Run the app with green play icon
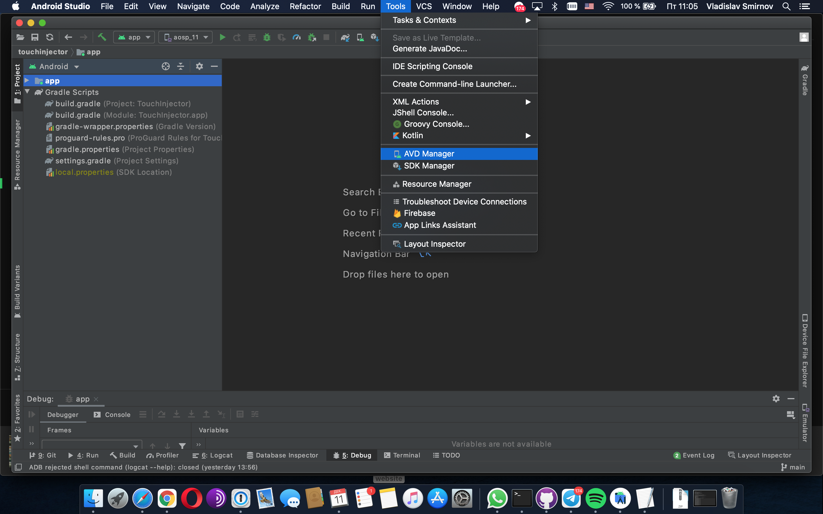Screen dimensions: 823x514 222,37
